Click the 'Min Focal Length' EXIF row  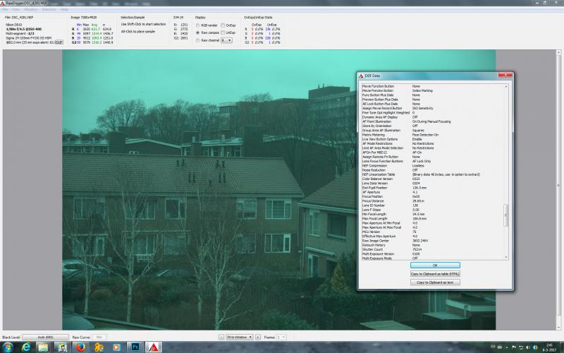pyautogui.click(x=433, y=214)
